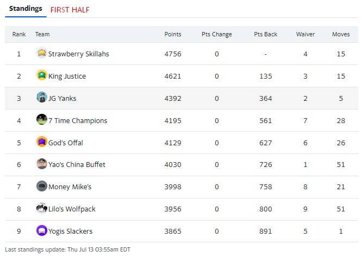Click Yao's China Buffet avatar photo
This screenshot has width=362, height=257.
[x=42, y=164]
